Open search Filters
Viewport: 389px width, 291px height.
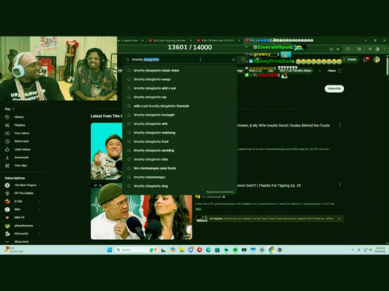335,71
